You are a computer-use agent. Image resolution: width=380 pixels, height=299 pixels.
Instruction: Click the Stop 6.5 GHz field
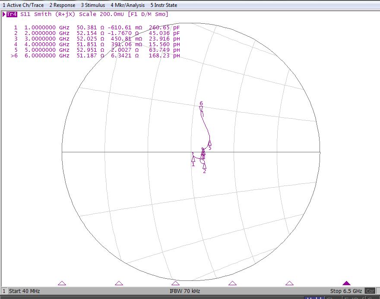tap(346, 291)
